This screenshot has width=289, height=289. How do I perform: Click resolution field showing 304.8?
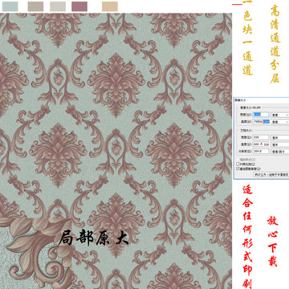(x=261, y=151)
